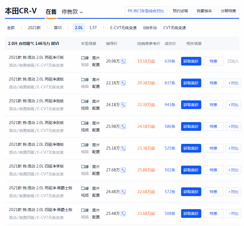The width and height of the screenshot is (244, 226).
Task: Open 视频 for 两驱净驰版
Action: [x=85, y=108]
